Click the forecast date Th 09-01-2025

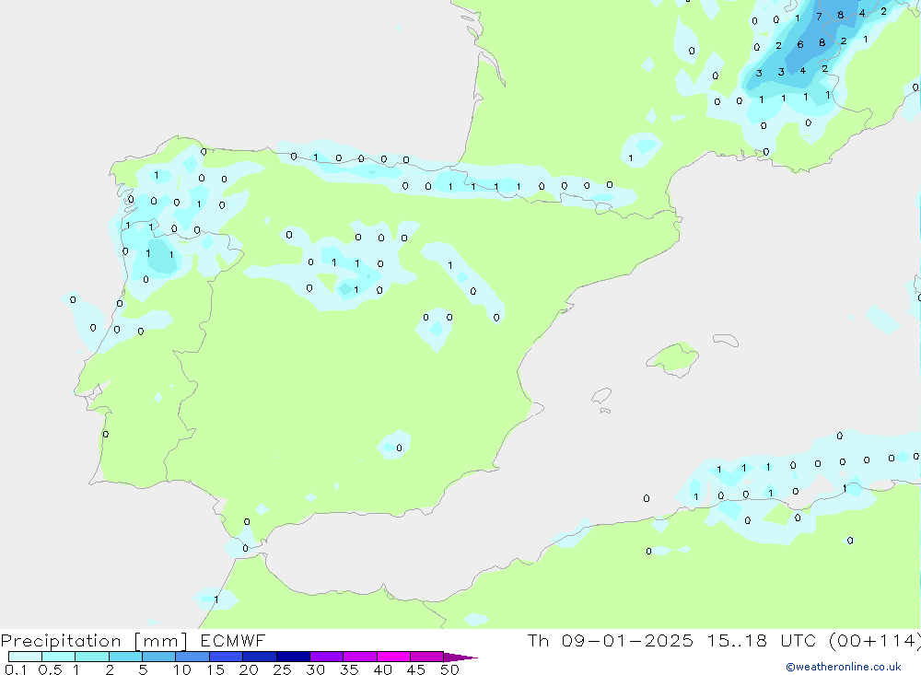611,641
